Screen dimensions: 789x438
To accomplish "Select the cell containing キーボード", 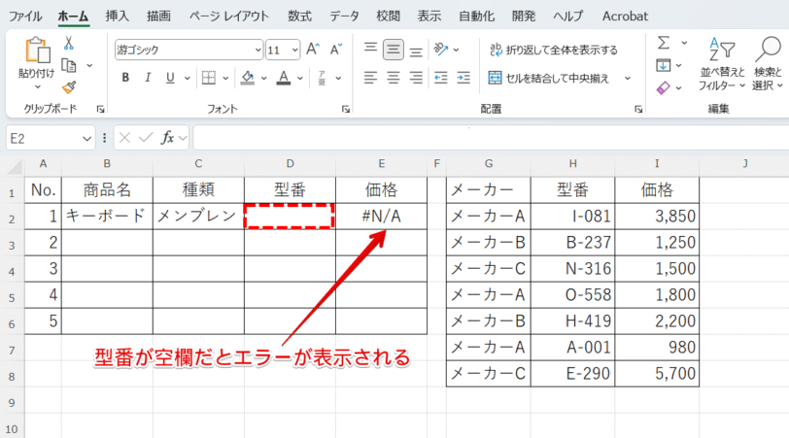I will [107, 217].
